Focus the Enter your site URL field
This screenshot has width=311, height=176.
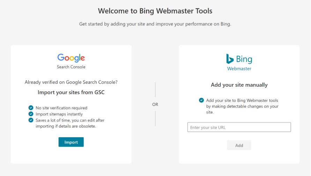[x=239, y=127]
